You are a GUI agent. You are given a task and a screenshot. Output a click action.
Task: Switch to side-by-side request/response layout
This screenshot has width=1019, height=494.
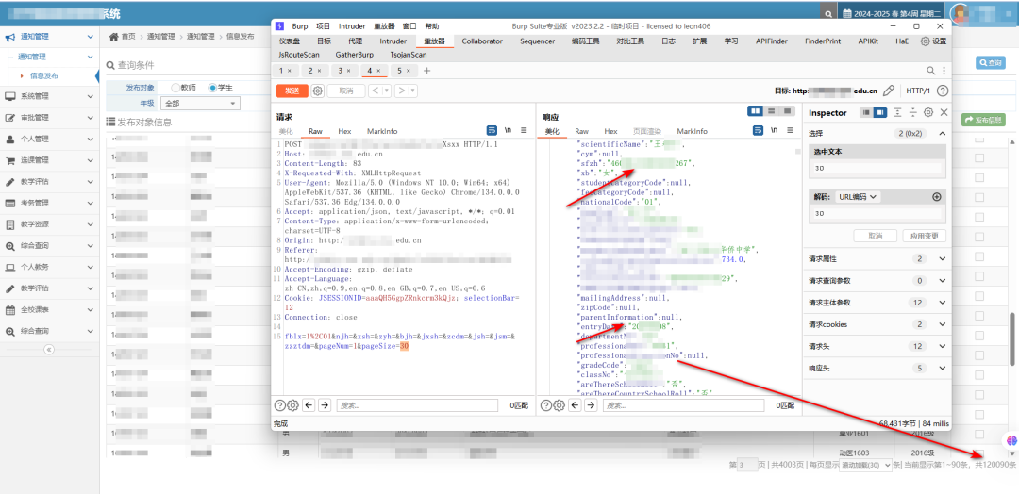point(755,111)
